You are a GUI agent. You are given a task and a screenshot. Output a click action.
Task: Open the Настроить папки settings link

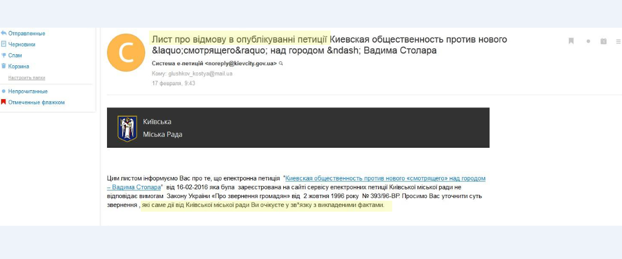click(x=27, y=77)
